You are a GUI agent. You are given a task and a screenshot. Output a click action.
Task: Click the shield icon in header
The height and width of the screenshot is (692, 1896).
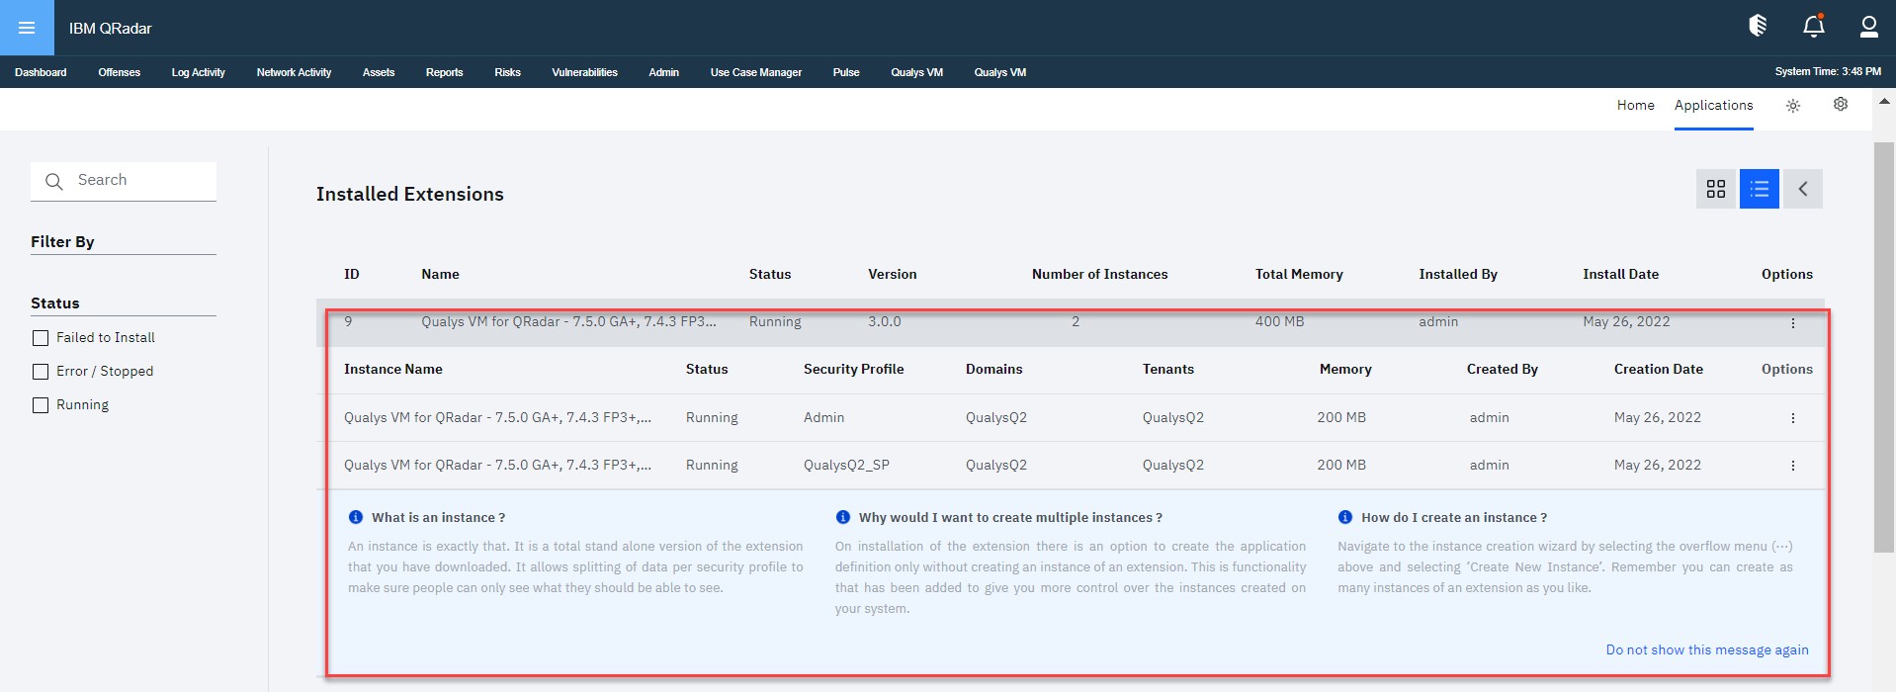(1758, 27)
